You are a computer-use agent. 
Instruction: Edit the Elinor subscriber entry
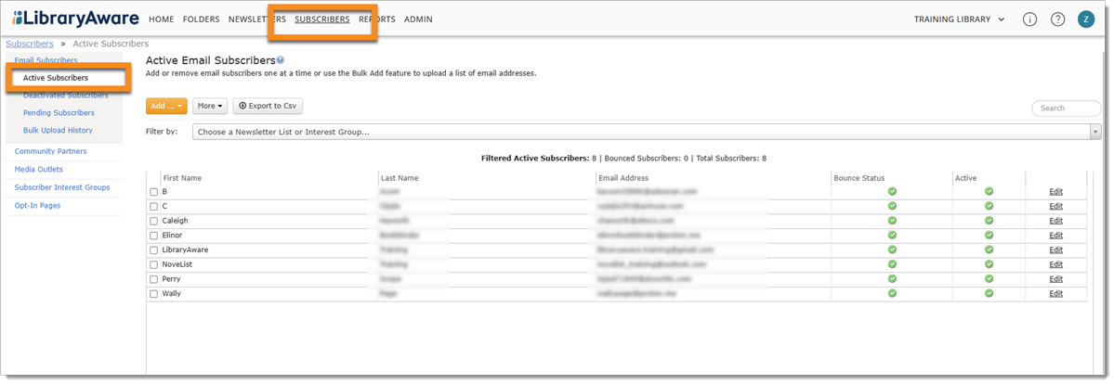click(1055, 235)
